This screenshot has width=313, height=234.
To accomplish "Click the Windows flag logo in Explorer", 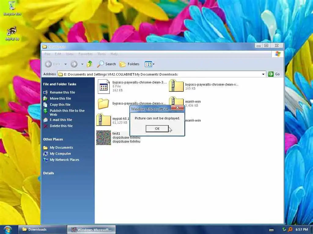I will [x=278, y=54].
